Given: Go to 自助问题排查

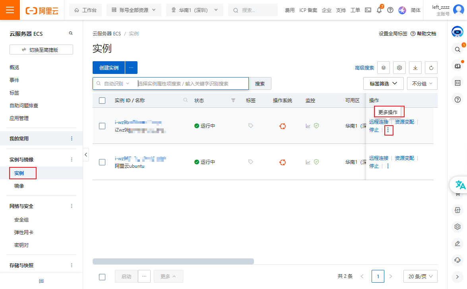Looking at the screenshot, I should pos(24,105).
